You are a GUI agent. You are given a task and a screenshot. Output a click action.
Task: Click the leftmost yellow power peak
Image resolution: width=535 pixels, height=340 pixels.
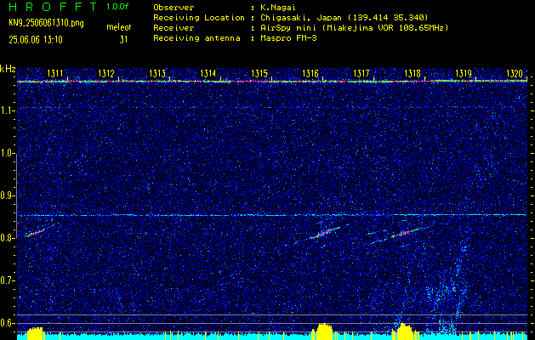coord(35,333)
